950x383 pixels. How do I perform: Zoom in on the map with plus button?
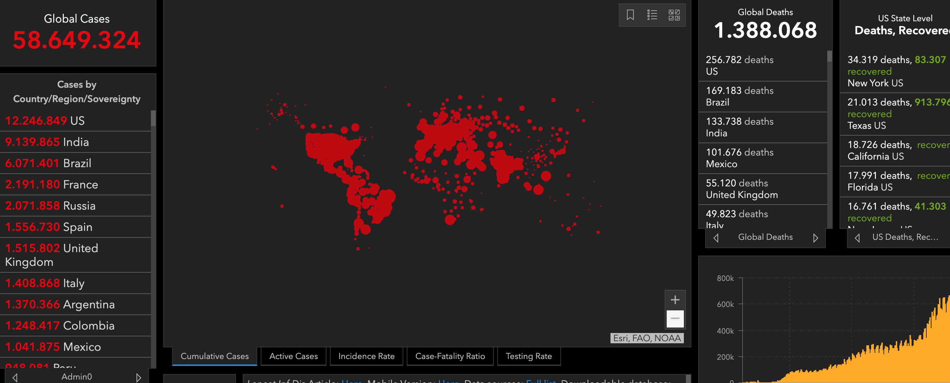pos(675,300)
